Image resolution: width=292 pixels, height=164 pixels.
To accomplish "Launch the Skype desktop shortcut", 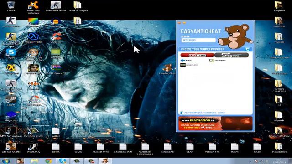I will pos(11,54).
